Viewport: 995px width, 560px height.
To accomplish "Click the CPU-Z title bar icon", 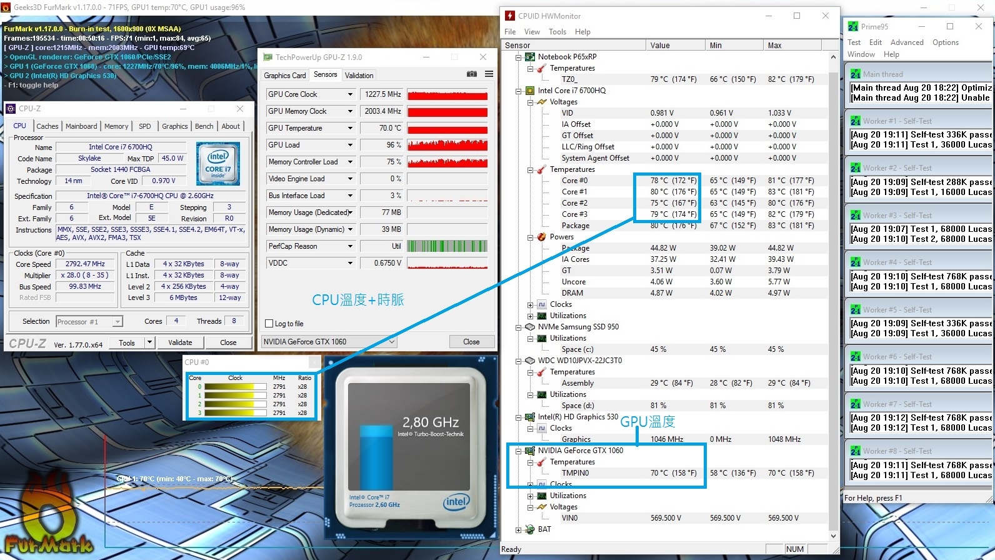I will tap(11, 109).
